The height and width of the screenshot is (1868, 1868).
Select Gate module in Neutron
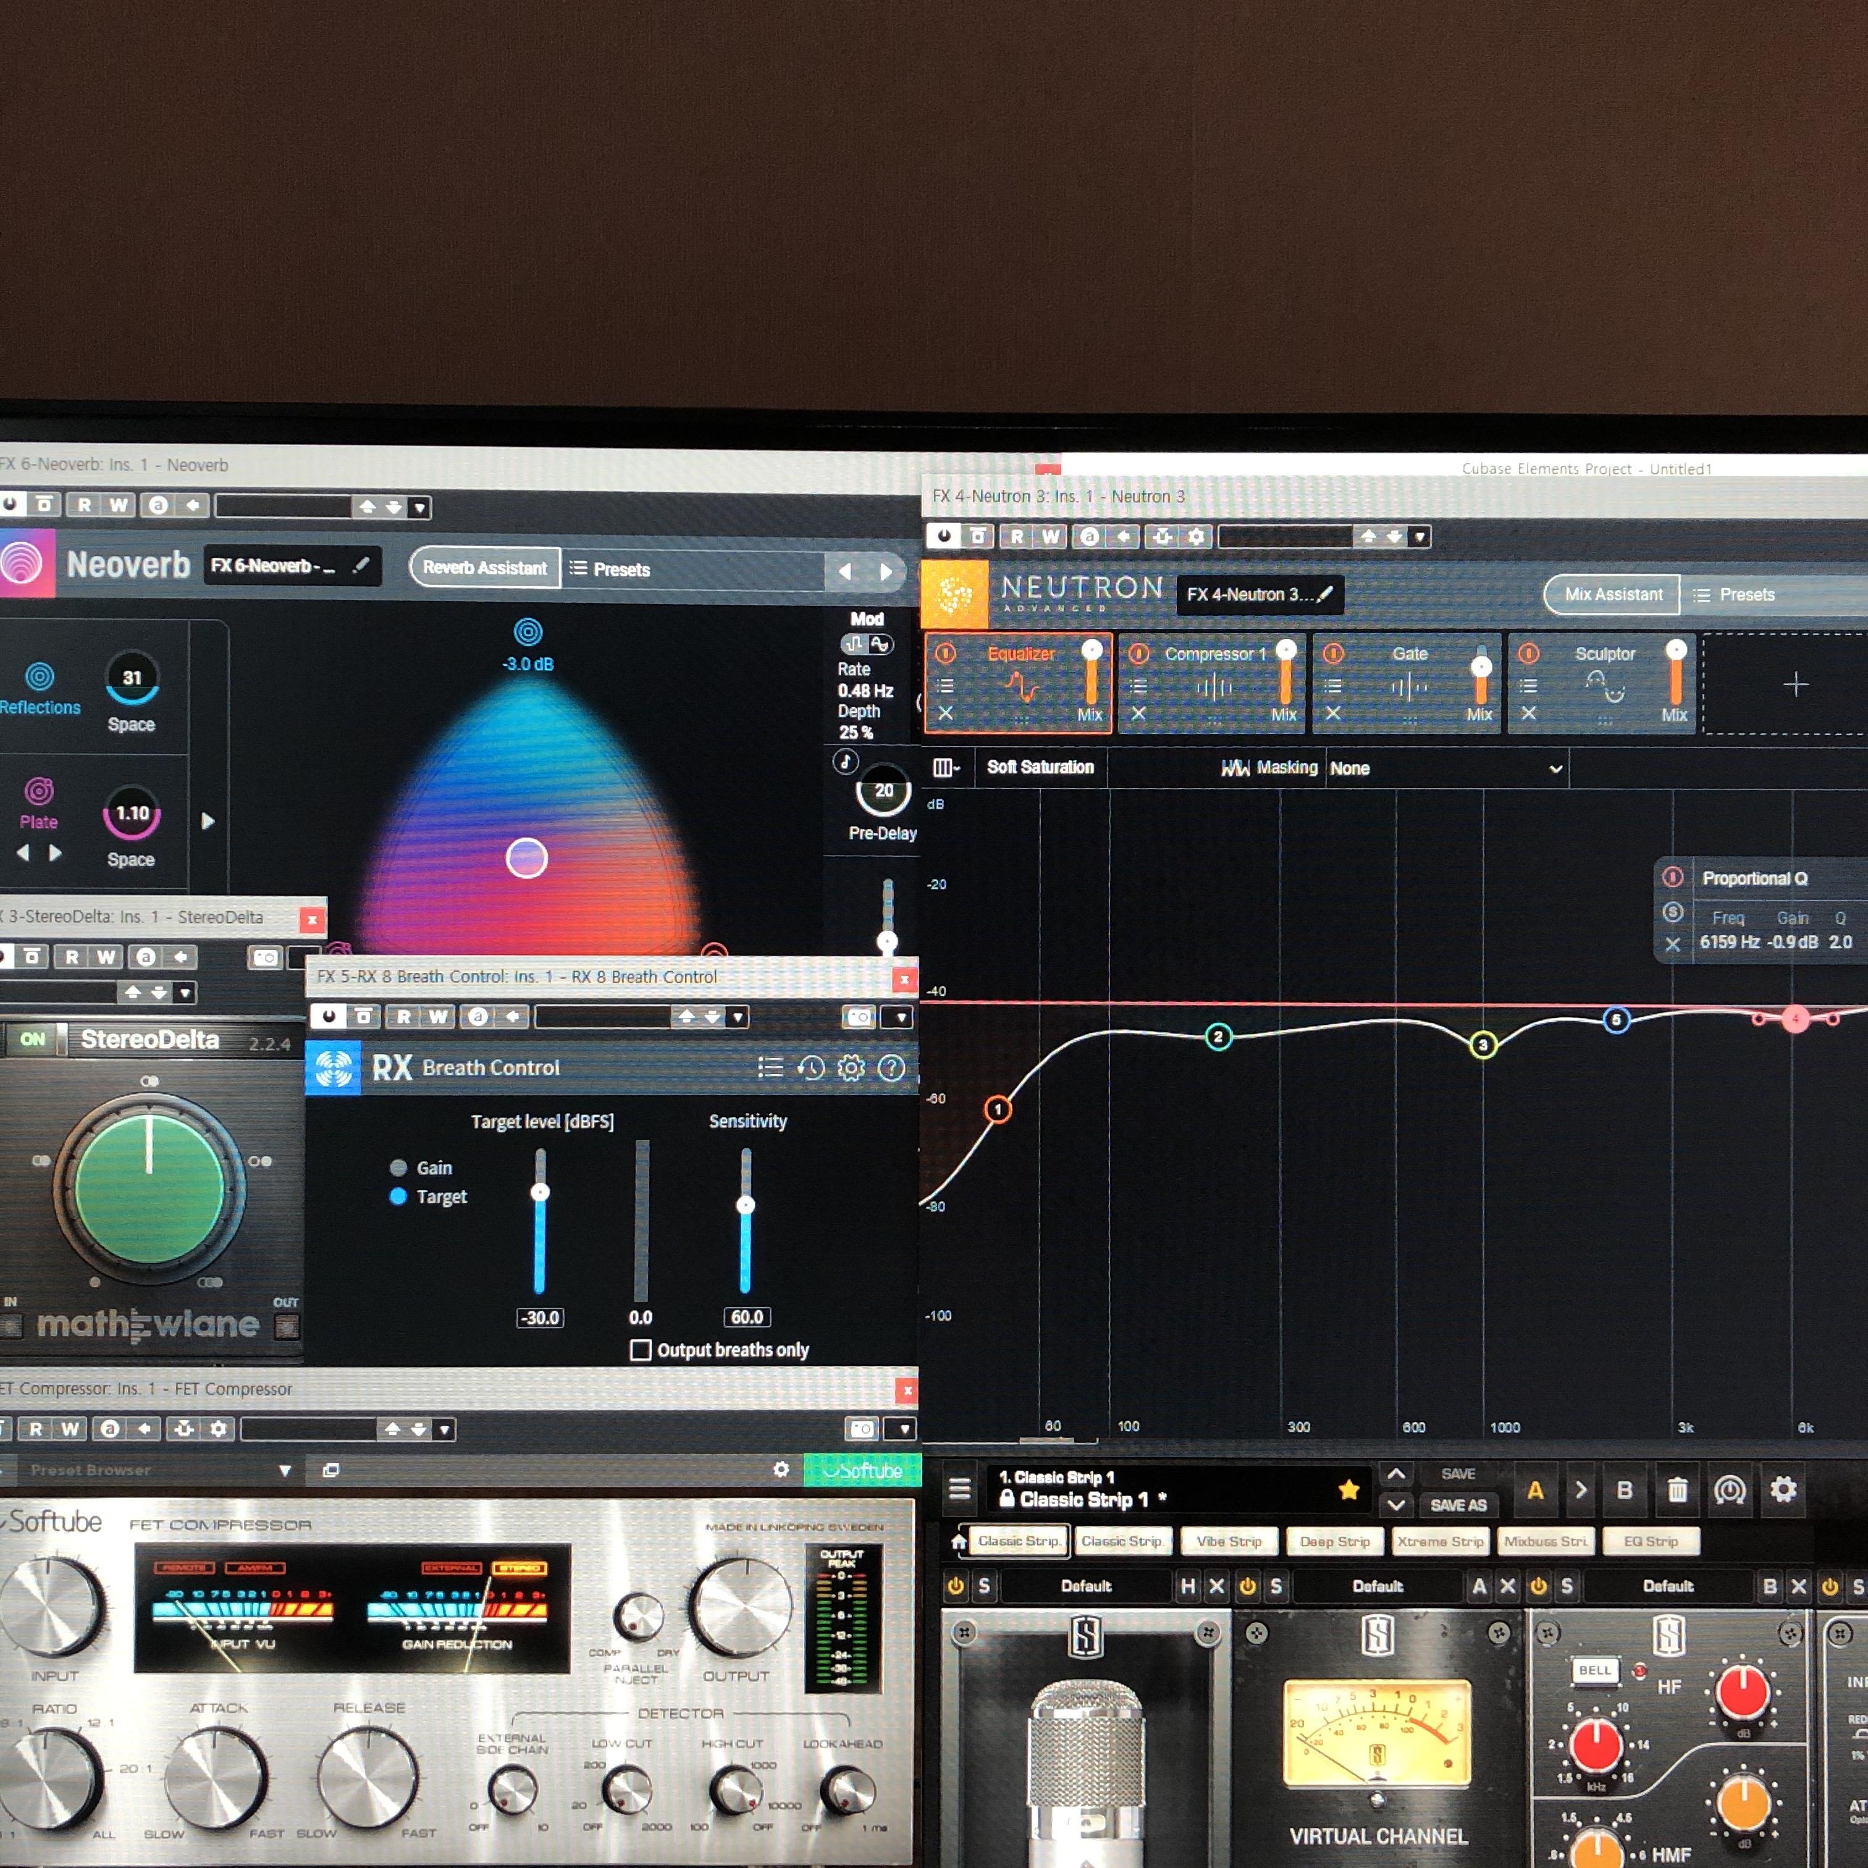(1407, 683)
